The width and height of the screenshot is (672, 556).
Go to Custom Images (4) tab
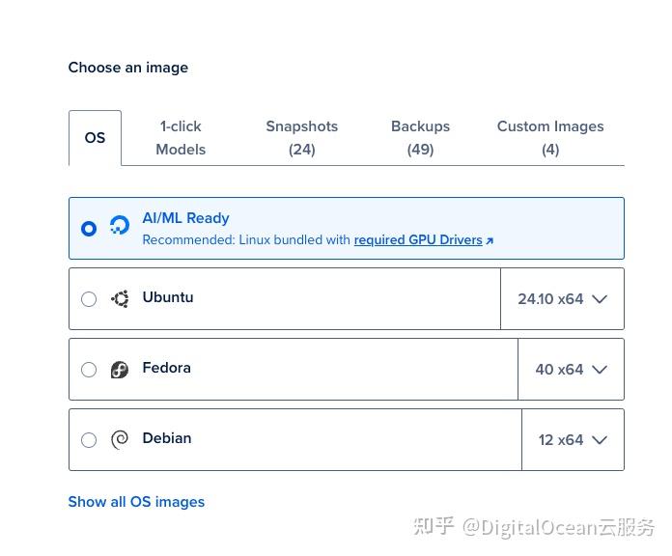click(x=550, y=138)
